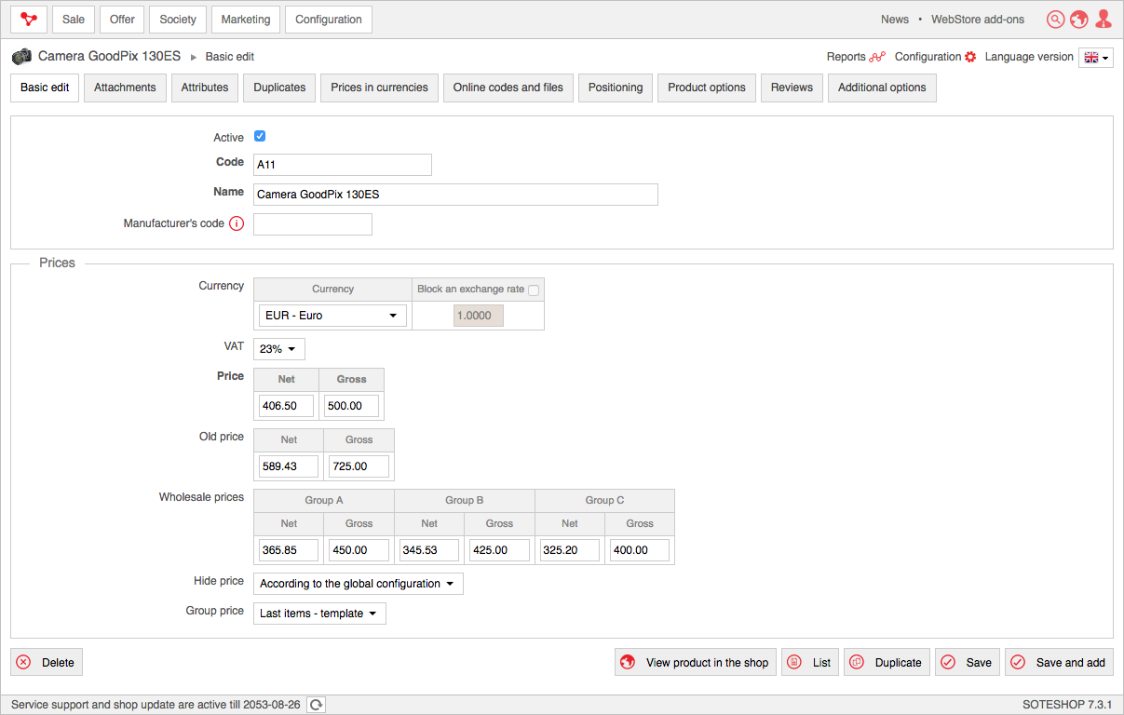Open the Society menu

point(178,20)
